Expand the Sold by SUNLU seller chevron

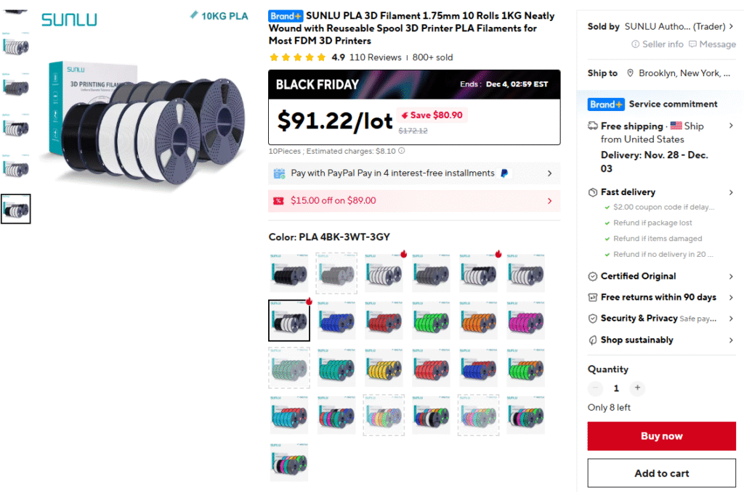click(x=732, y=27)
